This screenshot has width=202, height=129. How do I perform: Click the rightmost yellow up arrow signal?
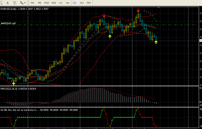[156, 42]
